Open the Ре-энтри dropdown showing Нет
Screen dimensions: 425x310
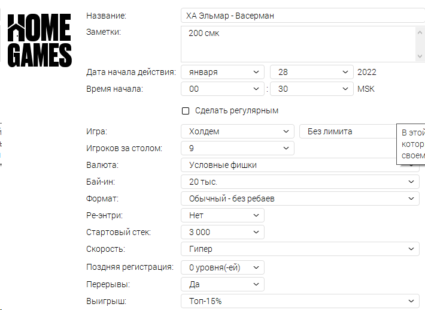click(x=223, y=215)
